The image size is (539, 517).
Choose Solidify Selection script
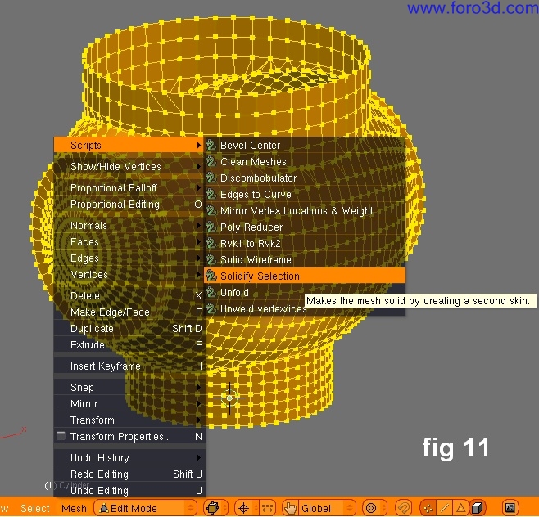pos(305,276)
